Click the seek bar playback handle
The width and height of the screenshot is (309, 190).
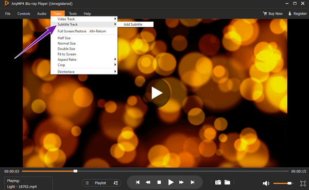(75, 171)
